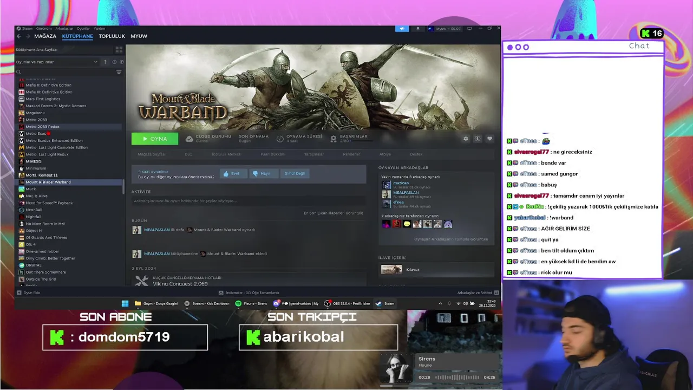
Task: Click Şimdi Değil button
Action: [295, 173]
